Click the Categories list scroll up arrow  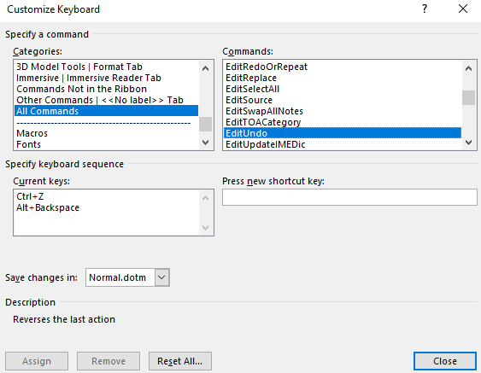pyautogui.click(x=206, y=68)
